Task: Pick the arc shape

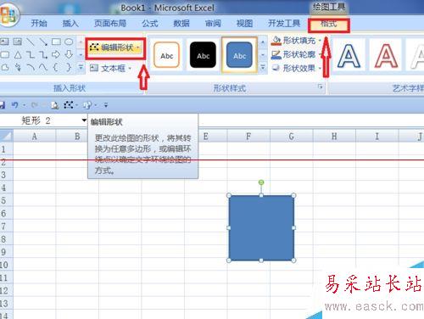Action: point(31,67)
